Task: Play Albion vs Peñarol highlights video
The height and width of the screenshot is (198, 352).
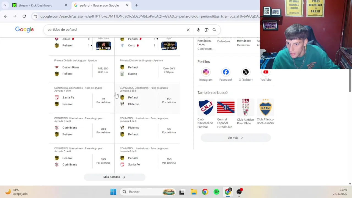Action: click(x=103, y=46)
